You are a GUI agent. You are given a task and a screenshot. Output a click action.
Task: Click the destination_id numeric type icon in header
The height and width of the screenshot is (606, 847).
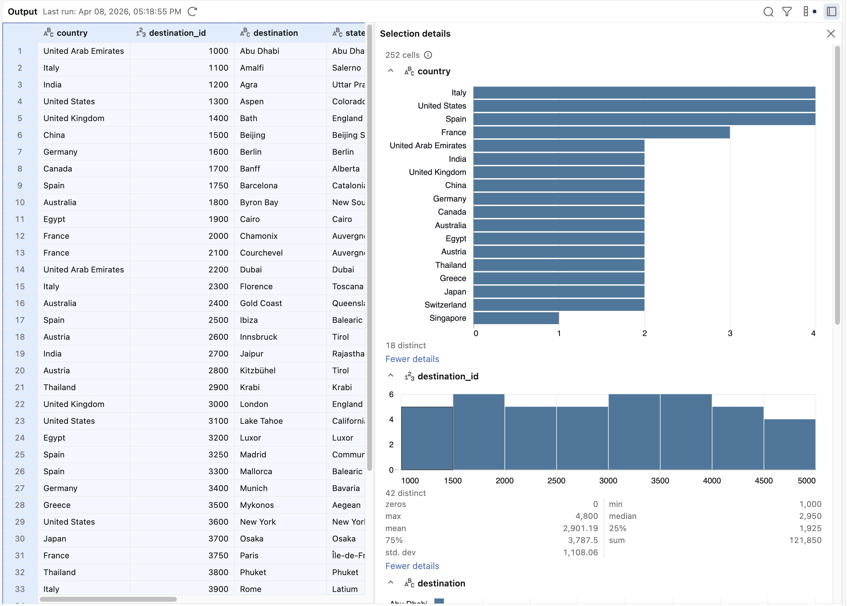[141, 33]
